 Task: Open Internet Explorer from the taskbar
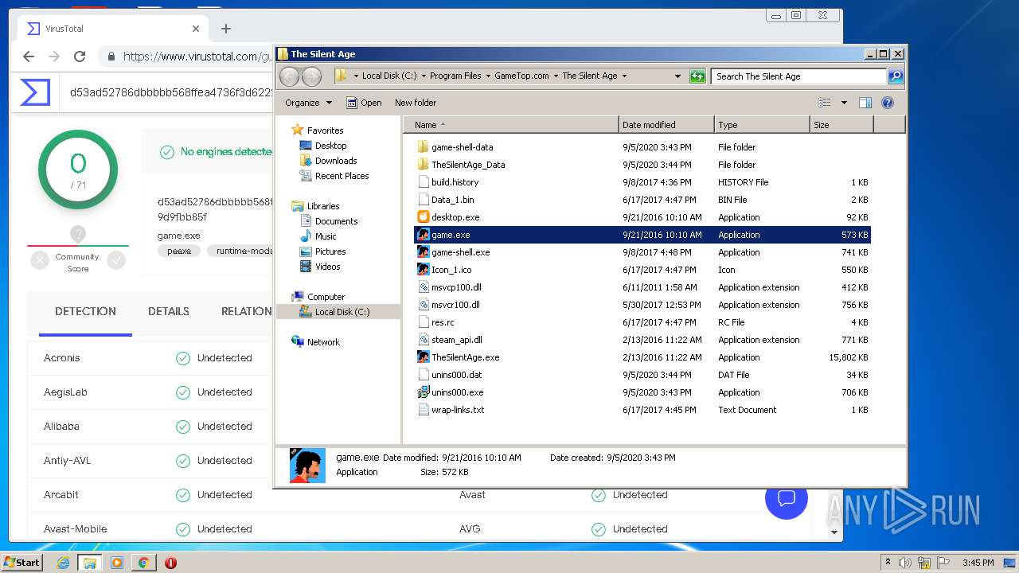click(x=64, y=563)
